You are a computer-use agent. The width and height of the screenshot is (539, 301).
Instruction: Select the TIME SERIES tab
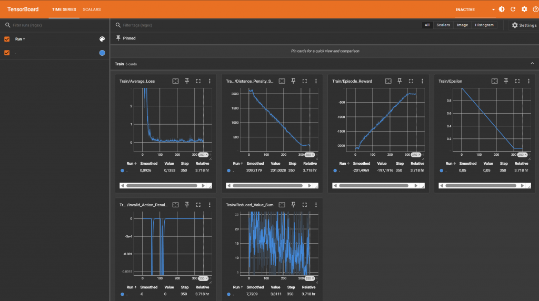click(x=63, y=9)
